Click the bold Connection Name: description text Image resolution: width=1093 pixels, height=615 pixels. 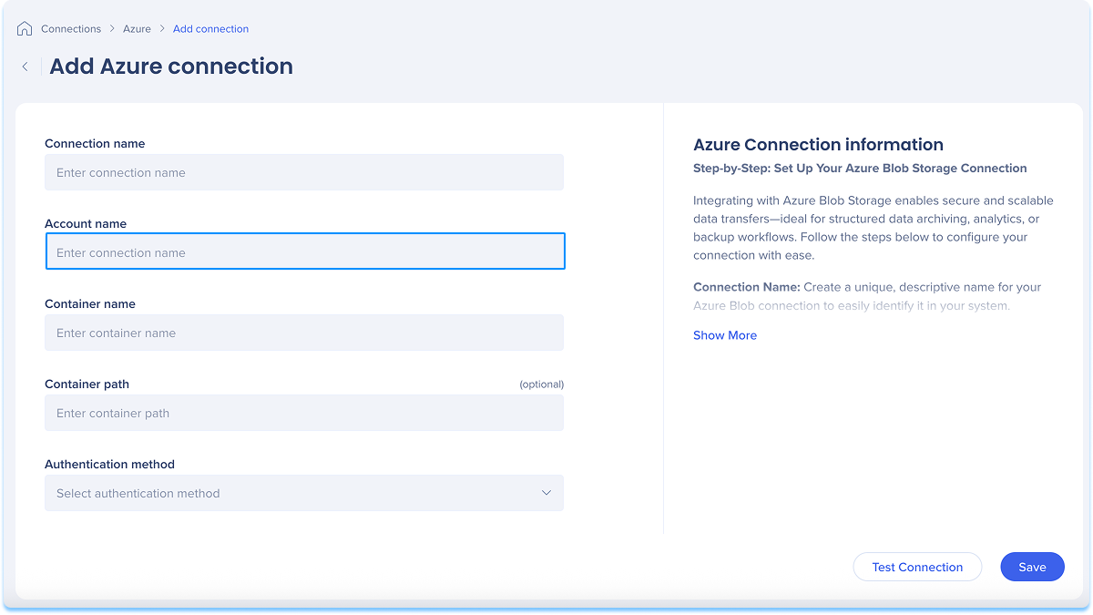click(746, 287)
